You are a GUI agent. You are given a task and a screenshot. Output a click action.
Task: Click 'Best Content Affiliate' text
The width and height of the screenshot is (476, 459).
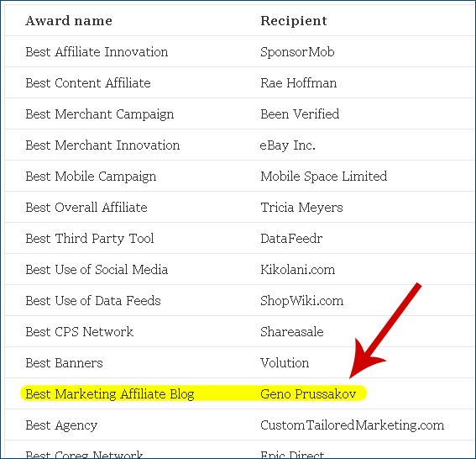coord(88,83)
